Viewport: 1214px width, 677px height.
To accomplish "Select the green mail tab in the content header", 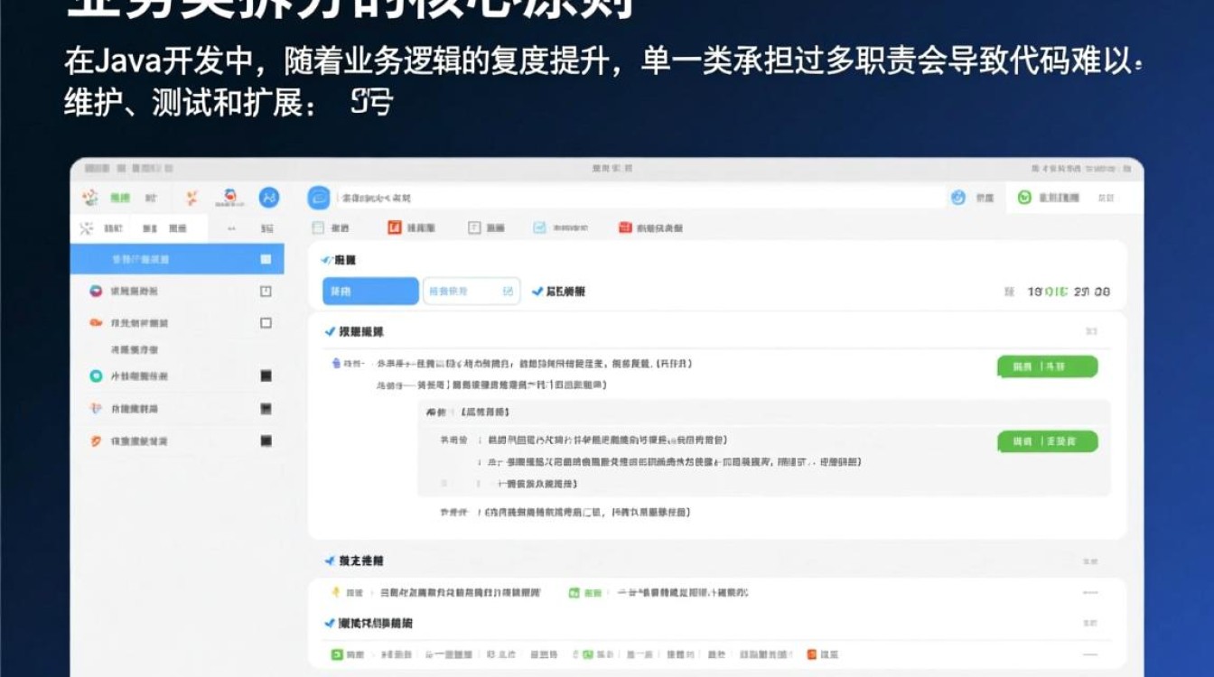I will coord(540,227).
